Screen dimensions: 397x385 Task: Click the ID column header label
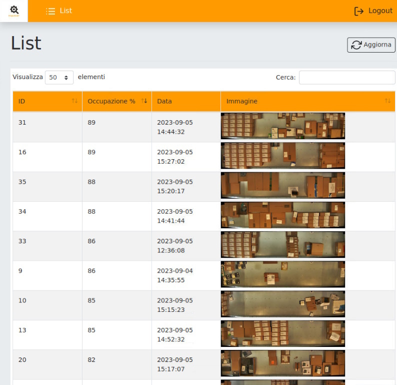22,102
